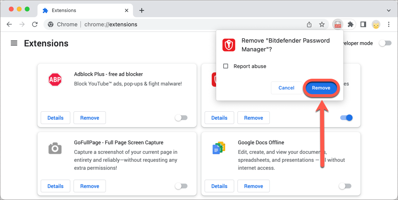Open the tab search chevron
This screenshot has width=398, height=200.
(x=388, y=10)
